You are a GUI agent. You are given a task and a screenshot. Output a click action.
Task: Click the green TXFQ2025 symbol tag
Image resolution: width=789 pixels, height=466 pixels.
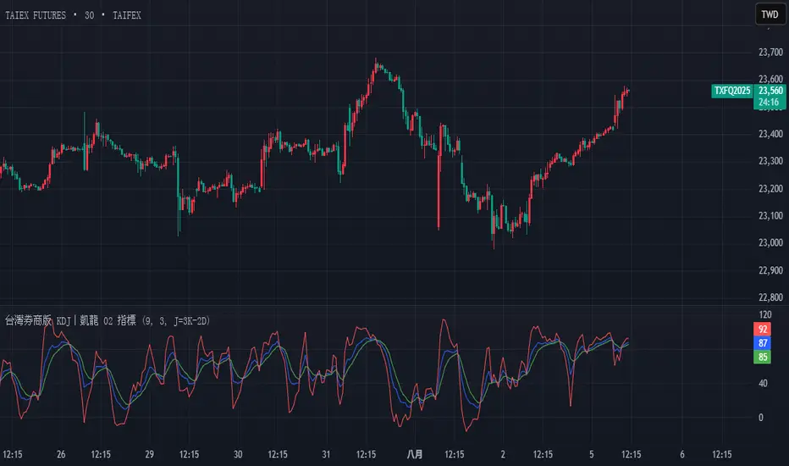pos(733,91)
